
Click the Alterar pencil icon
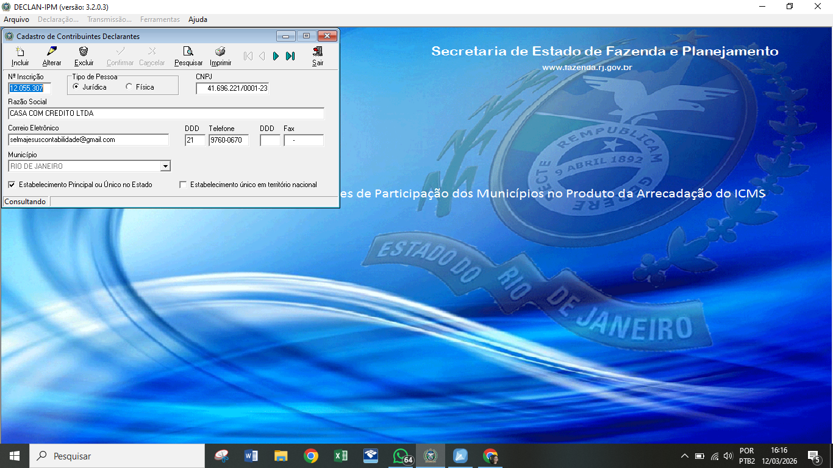pos(52,56)
